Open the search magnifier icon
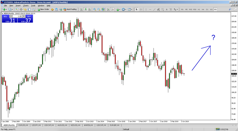 tap(230, 9)
